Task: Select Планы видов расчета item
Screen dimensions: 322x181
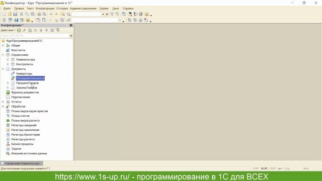Action: [25, 121]
